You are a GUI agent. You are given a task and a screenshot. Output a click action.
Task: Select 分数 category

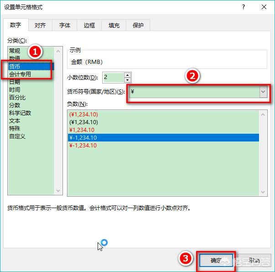click(31, 105)
